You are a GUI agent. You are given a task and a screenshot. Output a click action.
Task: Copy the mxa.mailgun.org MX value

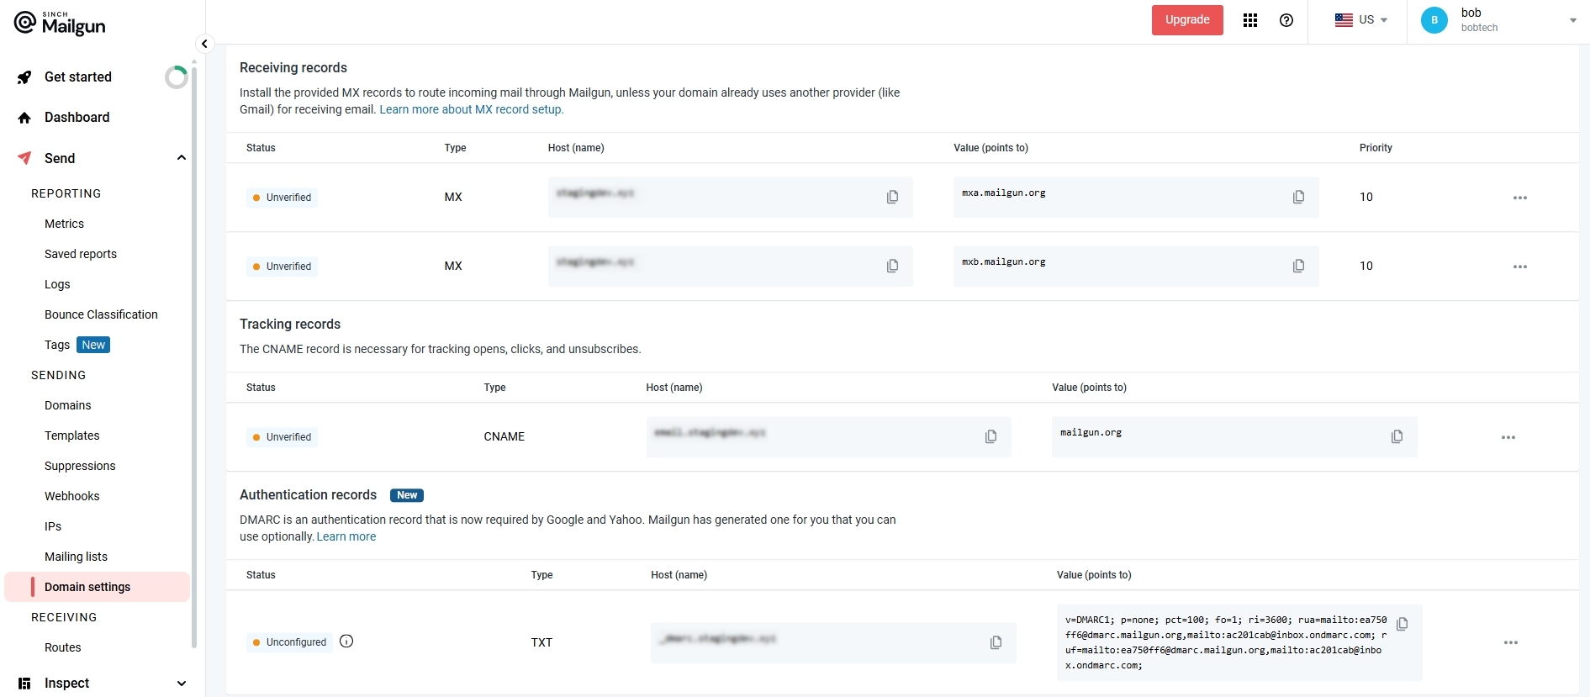tap(1298, 197)
